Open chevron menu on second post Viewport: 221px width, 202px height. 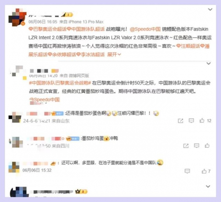(x=208, y=64)
